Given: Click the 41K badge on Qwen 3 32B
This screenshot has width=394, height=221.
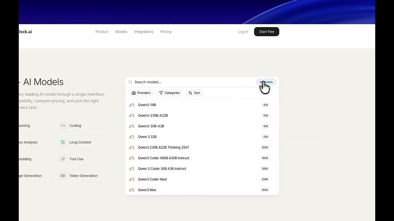Looking at the screenshot, I should coord(265,137).
